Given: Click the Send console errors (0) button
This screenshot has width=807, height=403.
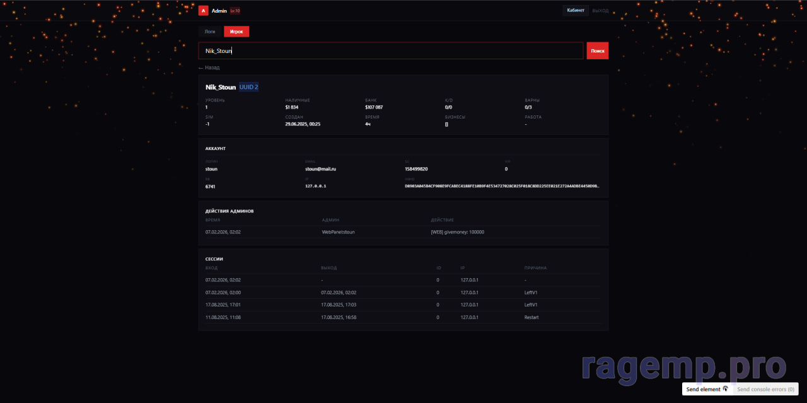Looking at the screenshot, I should [x=765, y=389].
